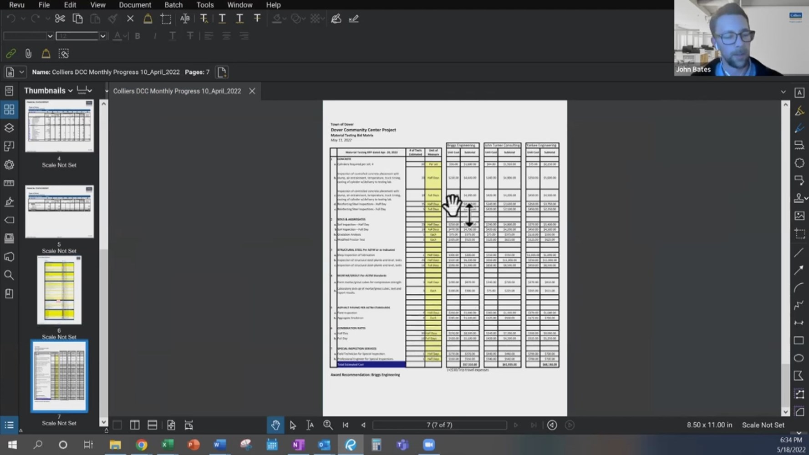Select the Pan hand tool
Screen dimensions: 809x455
point(275,425)
